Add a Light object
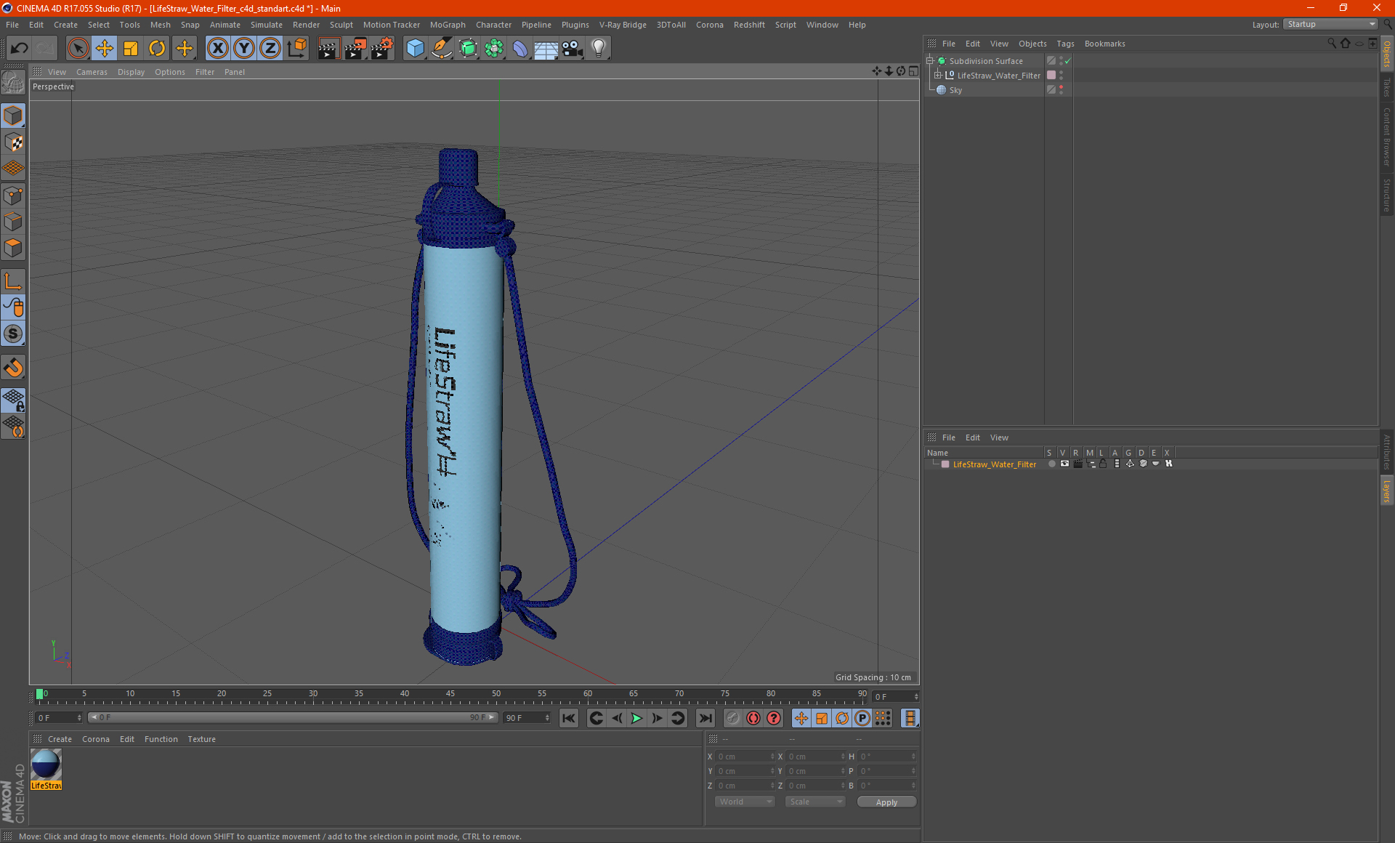Image resolution: width=1395 pixels, height=843 pixels. tap(599, 49)
